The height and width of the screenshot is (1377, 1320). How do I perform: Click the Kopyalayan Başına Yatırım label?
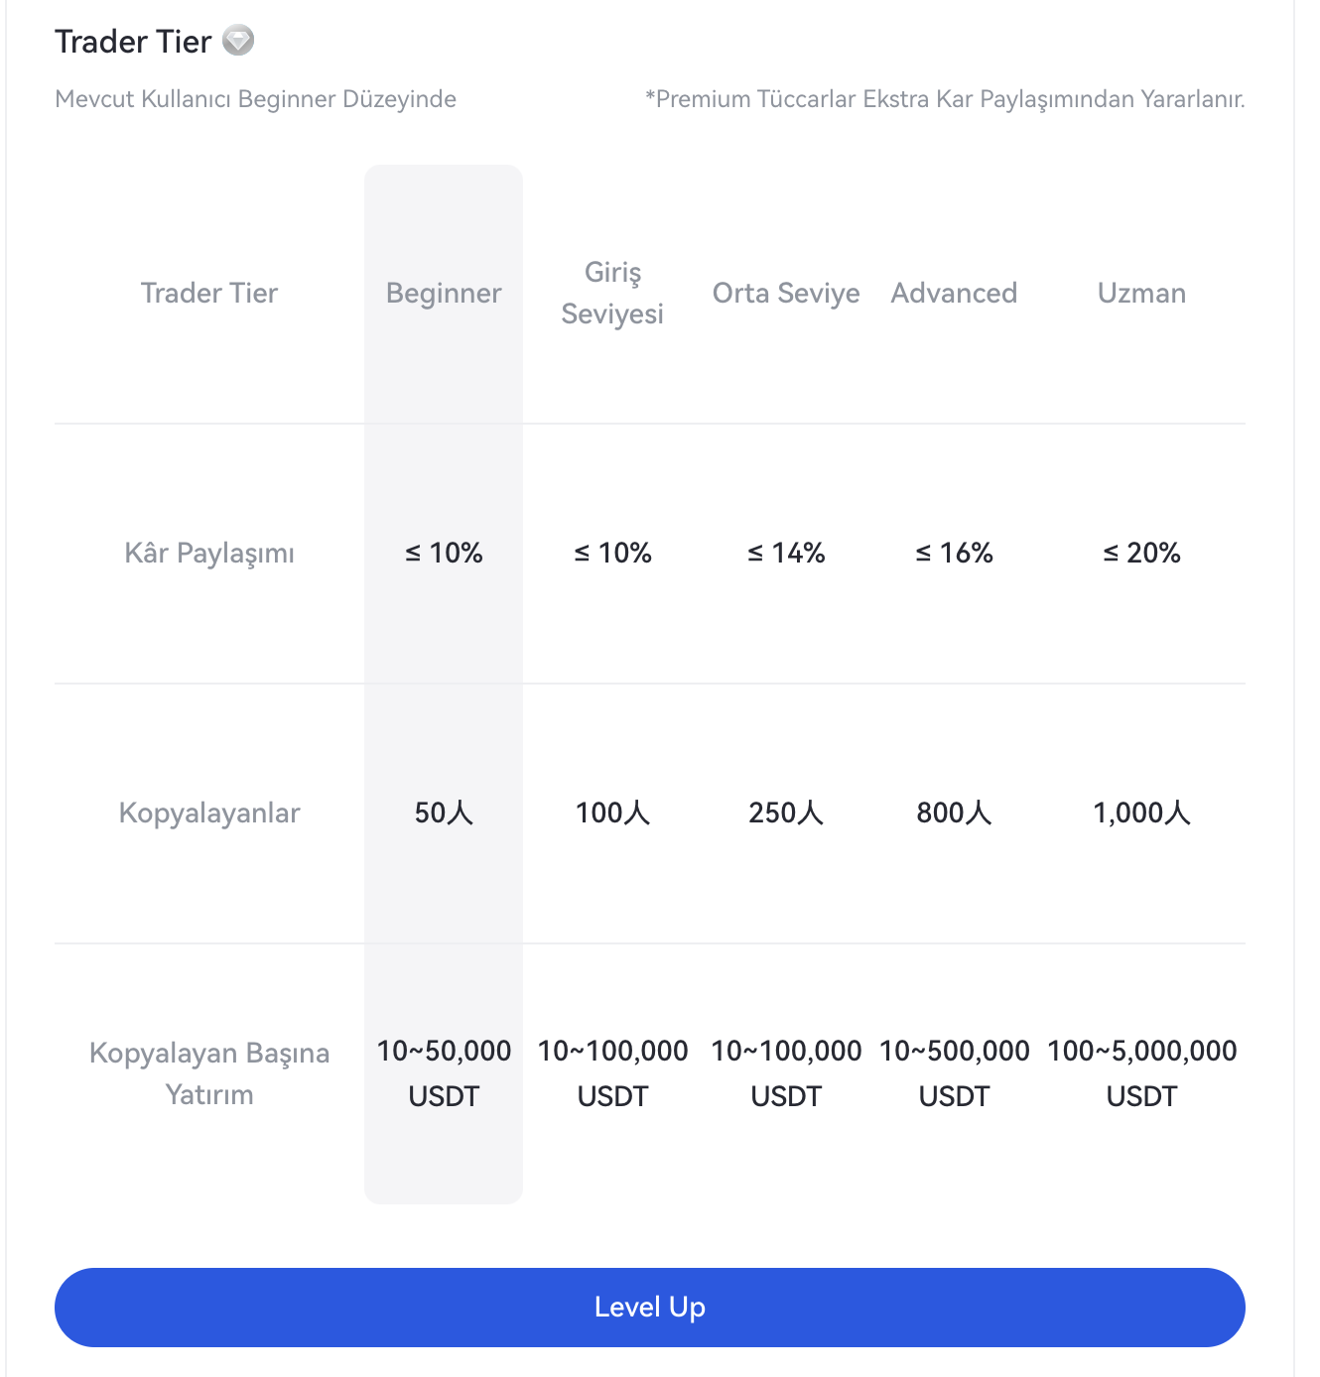[x=209, y=1073]
